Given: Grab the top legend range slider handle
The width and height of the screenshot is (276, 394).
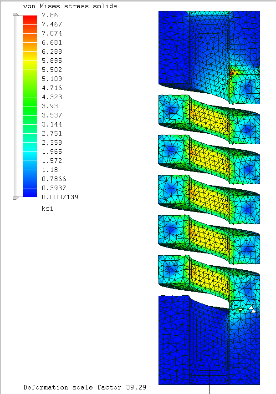Looking at the screenshot, I should click(x=15, y=14).
